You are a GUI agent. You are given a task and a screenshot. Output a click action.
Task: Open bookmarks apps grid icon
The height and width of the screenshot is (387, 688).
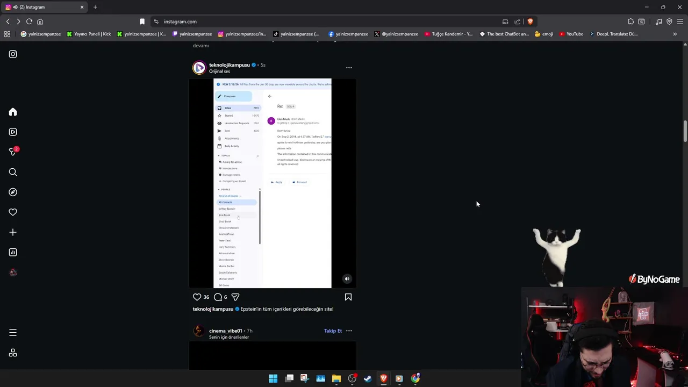click(7, 34)
